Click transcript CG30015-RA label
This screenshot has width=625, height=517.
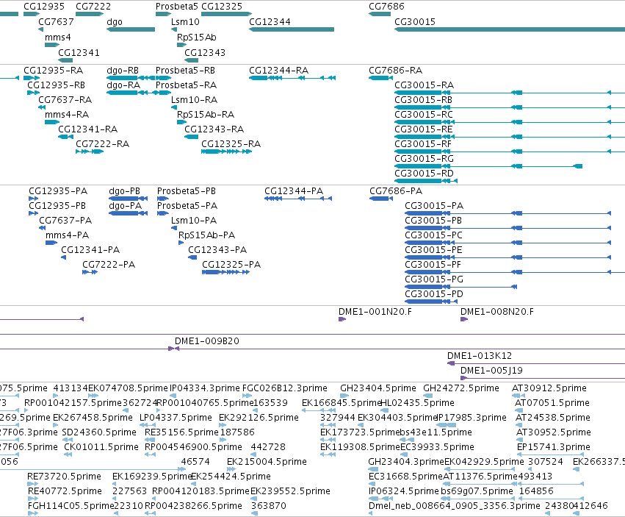(x=424, y=85)
